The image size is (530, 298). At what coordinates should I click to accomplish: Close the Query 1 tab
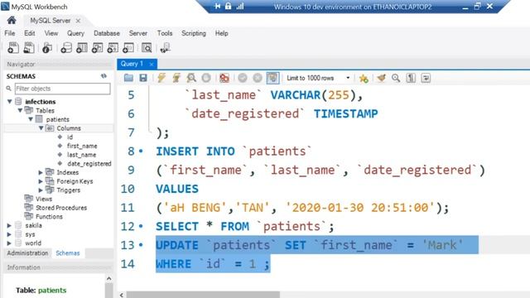coord(152,64)
